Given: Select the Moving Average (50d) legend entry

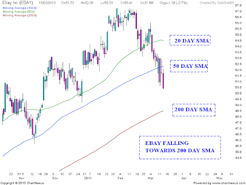Looking at the screenshot, I should click(x=19, y=12).
